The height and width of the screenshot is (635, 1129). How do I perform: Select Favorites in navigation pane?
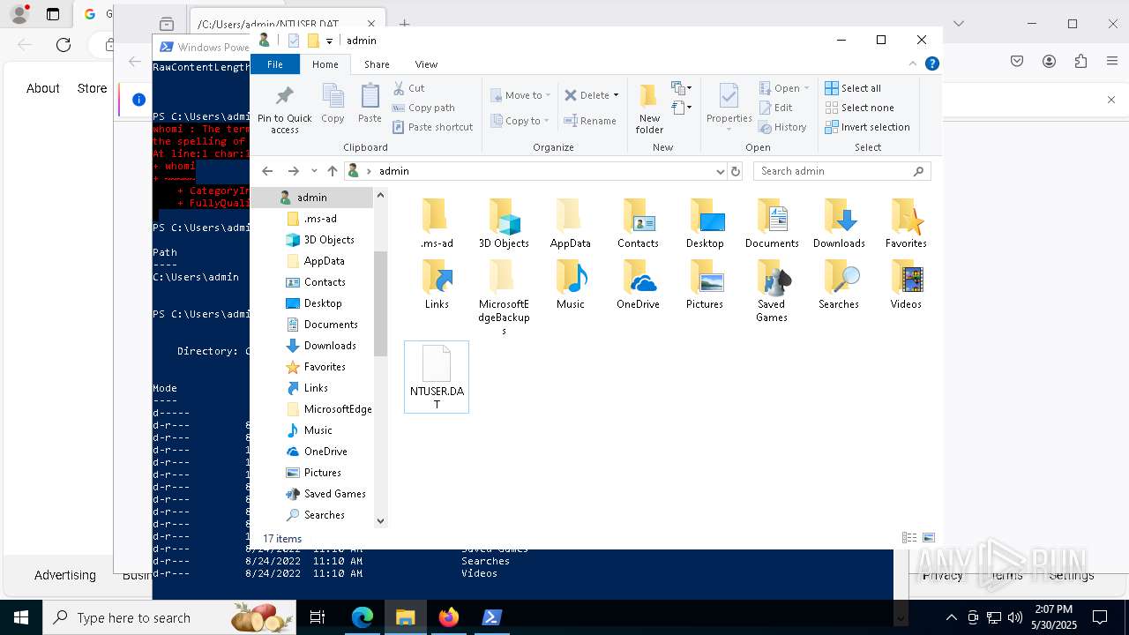pos(325,367)
